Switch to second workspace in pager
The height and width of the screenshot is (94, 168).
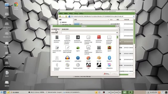131,92
